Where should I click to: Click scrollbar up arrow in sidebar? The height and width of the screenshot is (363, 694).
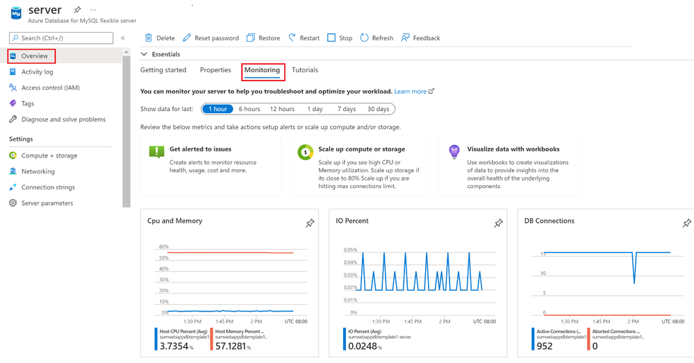click(x=126, y=52)
